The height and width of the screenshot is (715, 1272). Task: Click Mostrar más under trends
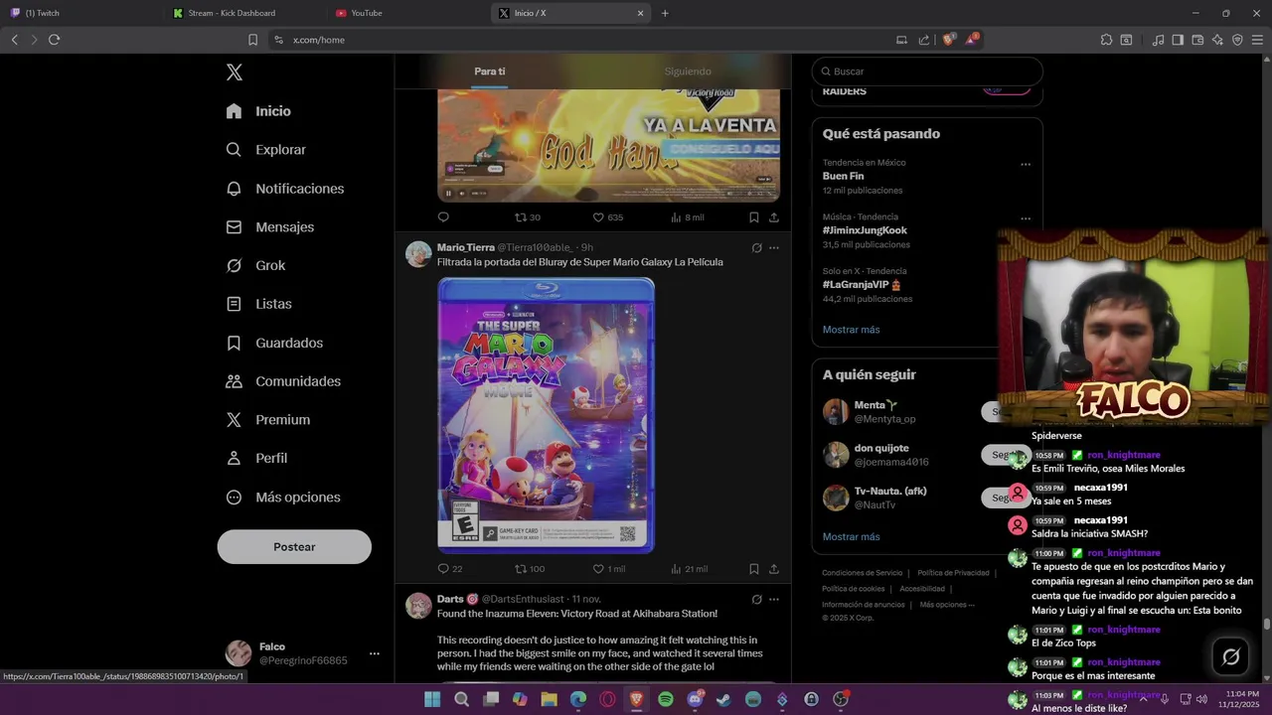coord(851,330)
